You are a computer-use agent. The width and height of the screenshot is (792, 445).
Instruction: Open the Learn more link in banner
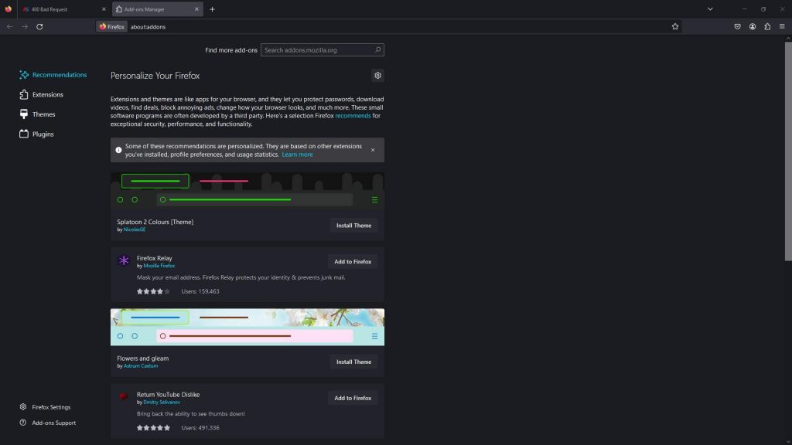(x=297, y=154)
